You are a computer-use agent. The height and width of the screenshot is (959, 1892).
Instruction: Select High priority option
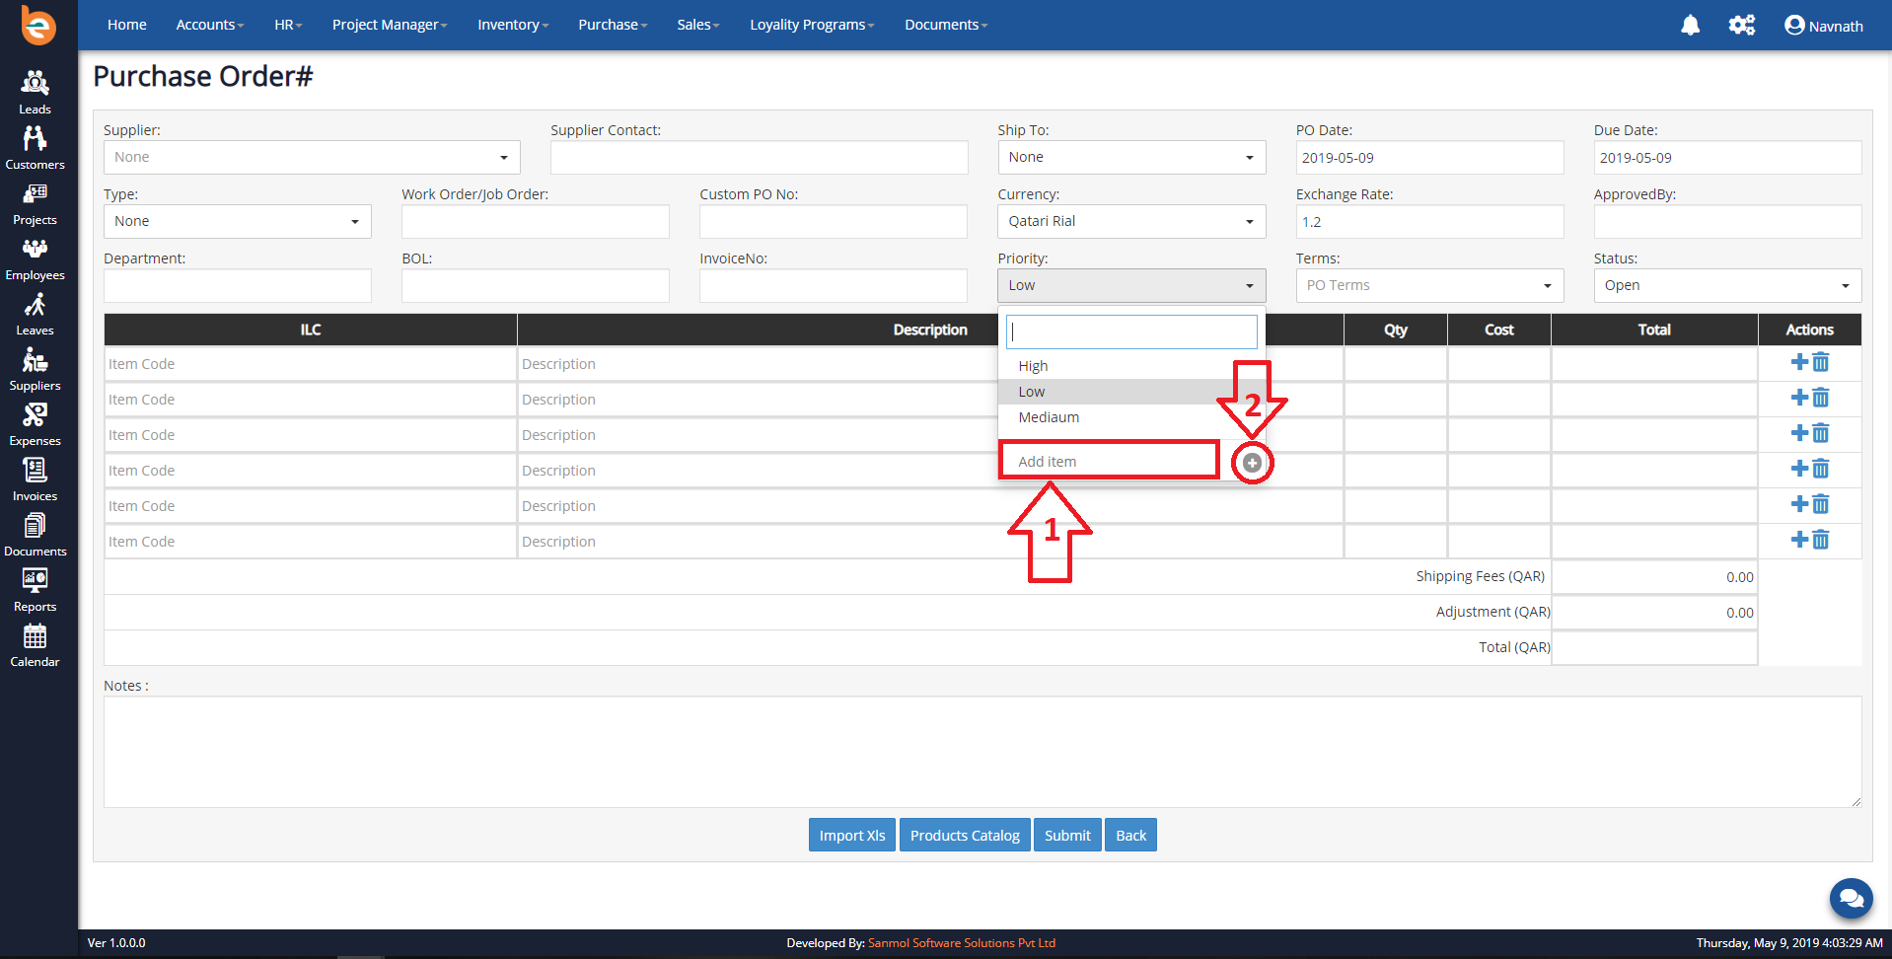tap(1131, 366)
